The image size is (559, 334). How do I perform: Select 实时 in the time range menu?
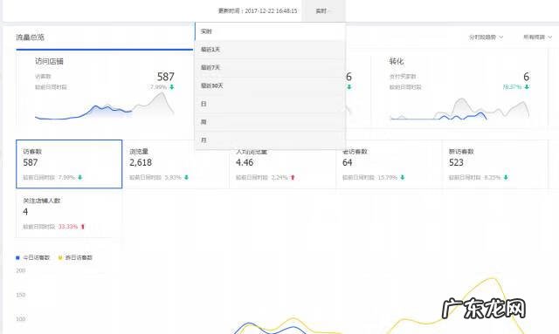coord(270,31)
